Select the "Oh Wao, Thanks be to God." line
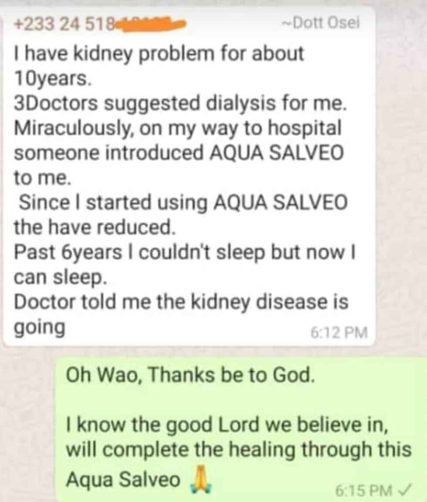Viewport: 427px width, 502px height. [190, 375]
